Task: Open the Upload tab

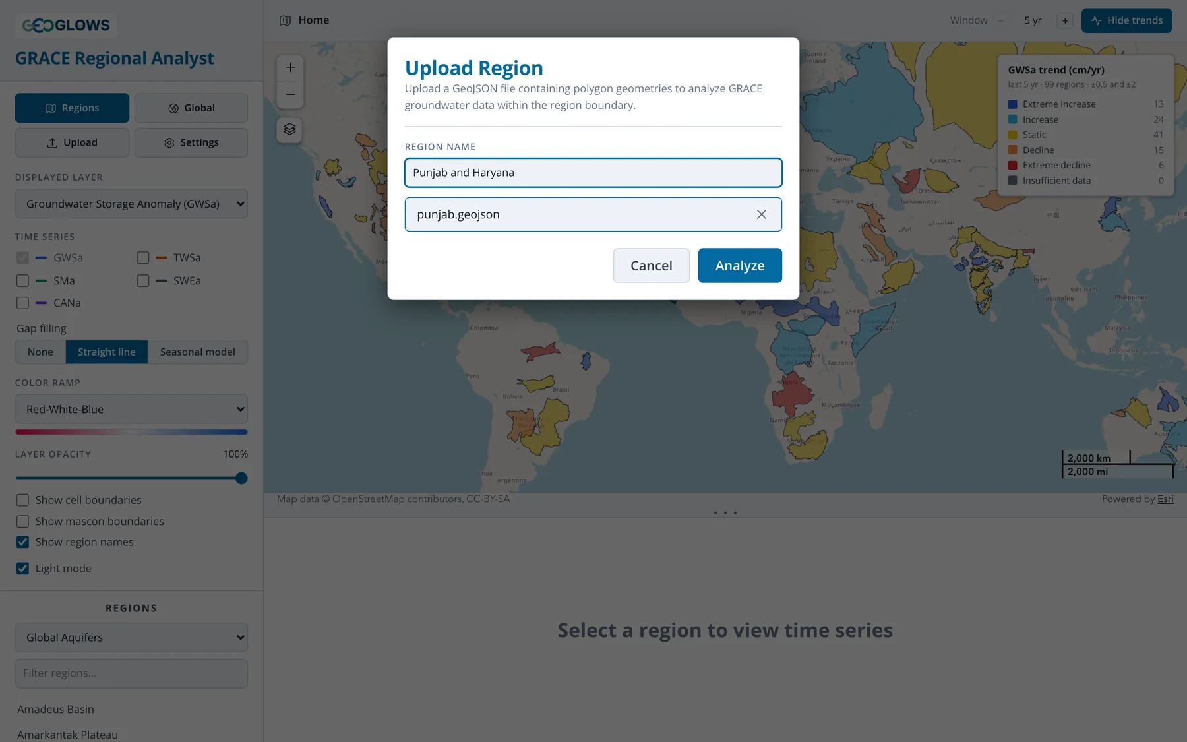Action: (x=72, y=142)
